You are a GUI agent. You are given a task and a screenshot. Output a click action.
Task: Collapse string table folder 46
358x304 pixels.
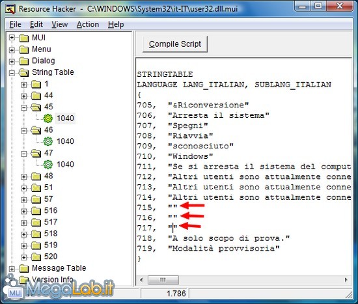pyautogui.click(x=23, y=131)
